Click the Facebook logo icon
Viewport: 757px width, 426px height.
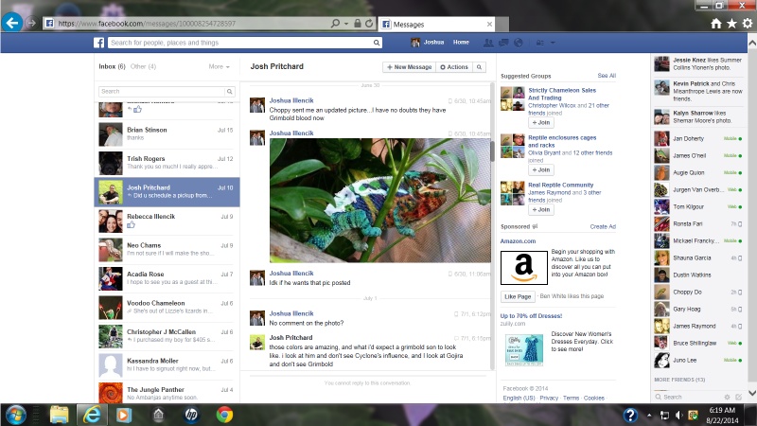click(x=99, y=43)
